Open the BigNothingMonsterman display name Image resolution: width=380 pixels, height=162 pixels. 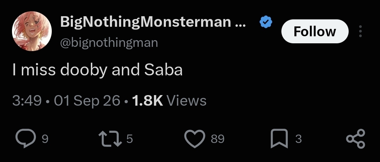(153, 21)
